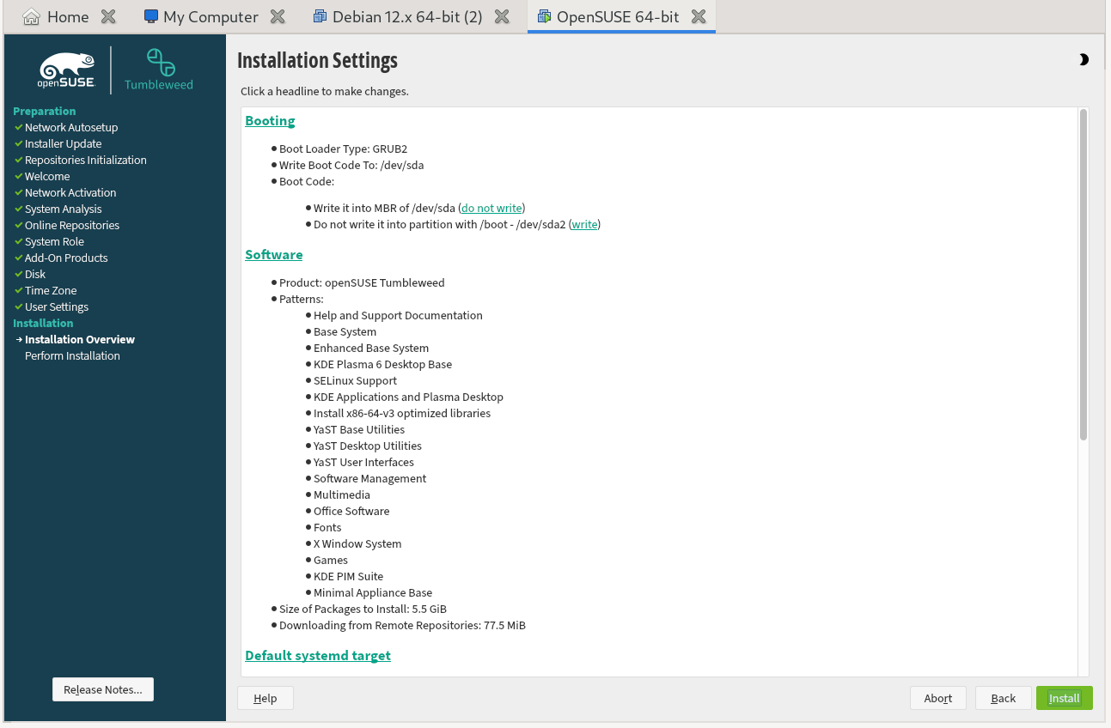This screenshot has height=728, width=1111.
Task: Select 'Perform Installation' sidebar step
Action: coord(72,356)
